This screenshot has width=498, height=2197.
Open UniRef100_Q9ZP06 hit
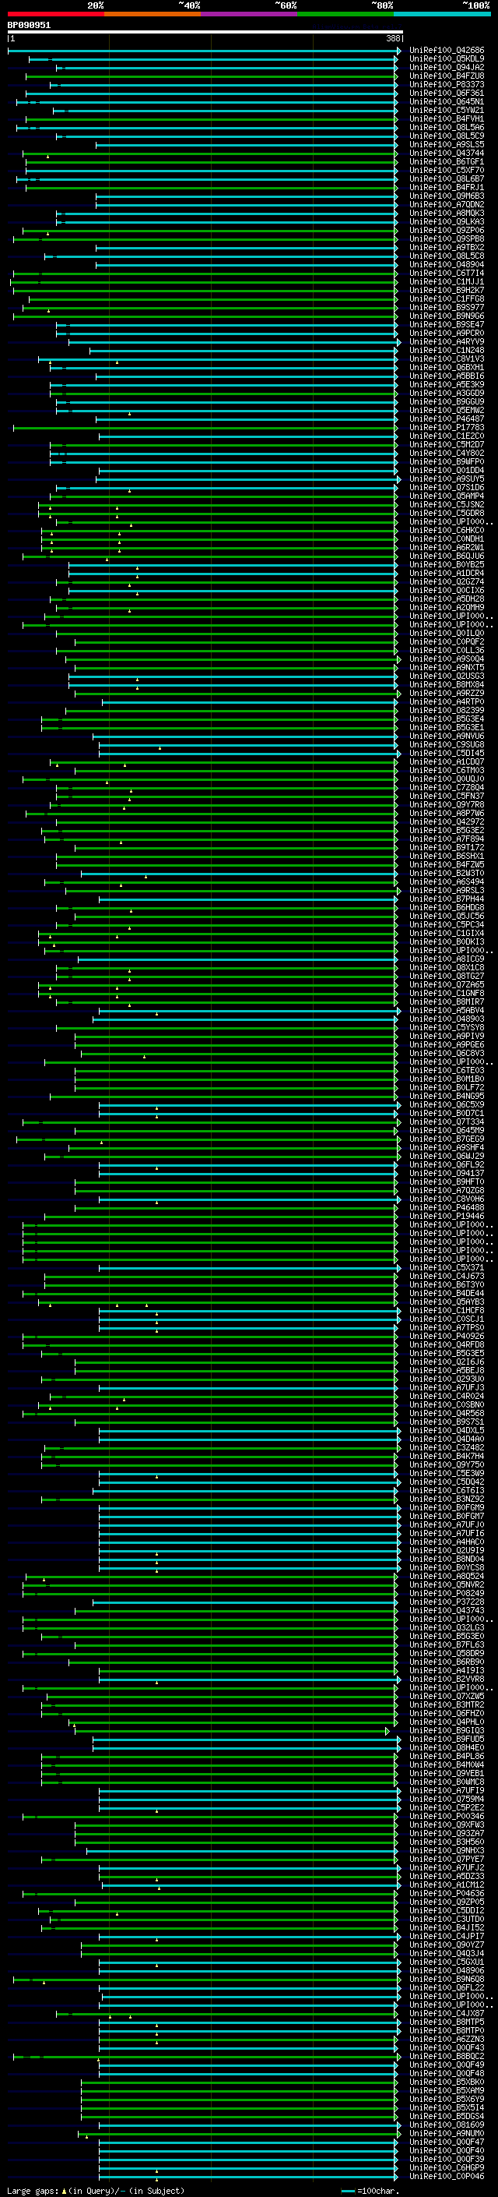447,230
